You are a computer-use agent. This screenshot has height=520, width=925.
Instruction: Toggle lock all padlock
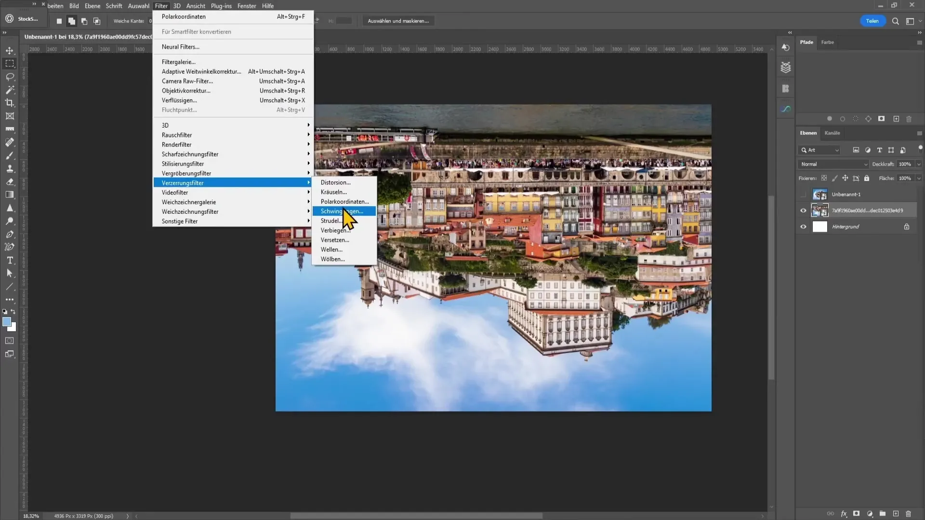867,178
